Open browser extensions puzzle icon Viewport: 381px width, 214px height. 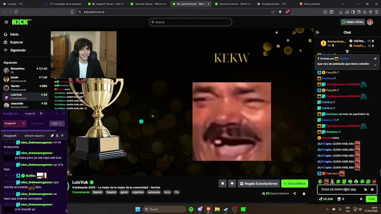[x=325, y=12]
